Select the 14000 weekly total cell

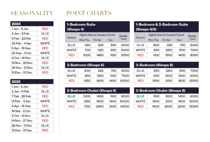[125, 106]
